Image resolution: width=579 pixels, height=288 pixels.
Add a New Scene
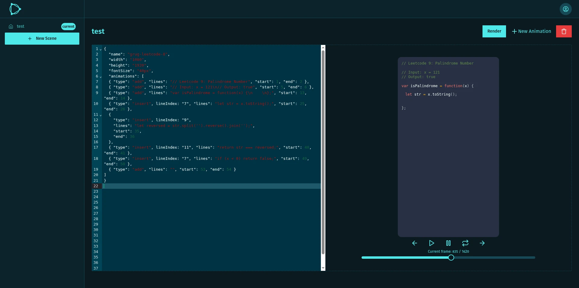(42, 39)
